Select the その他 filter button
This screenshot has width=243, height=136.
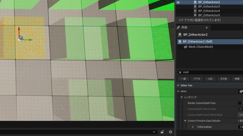223,79
